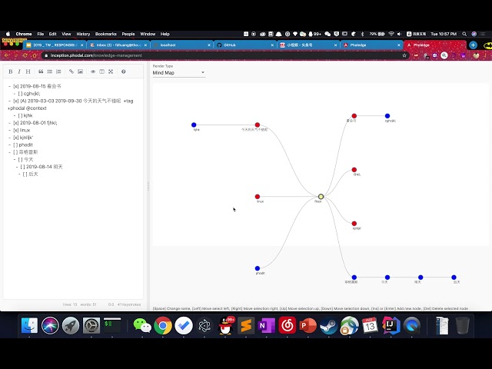
Task: Click the Chrome forward arrow
Action: 15,55
